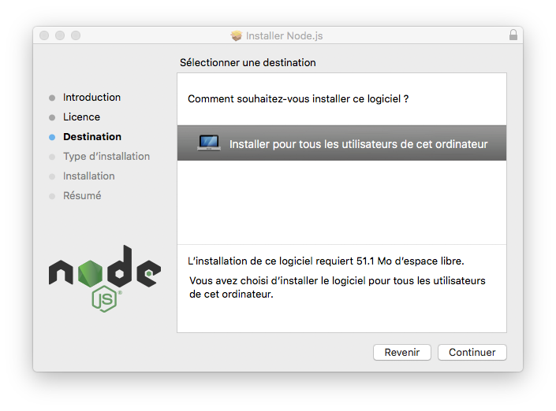This screenshot has height=411, width=556.
Task: Click the required disk space message text
Action: [x=326, y=261]
